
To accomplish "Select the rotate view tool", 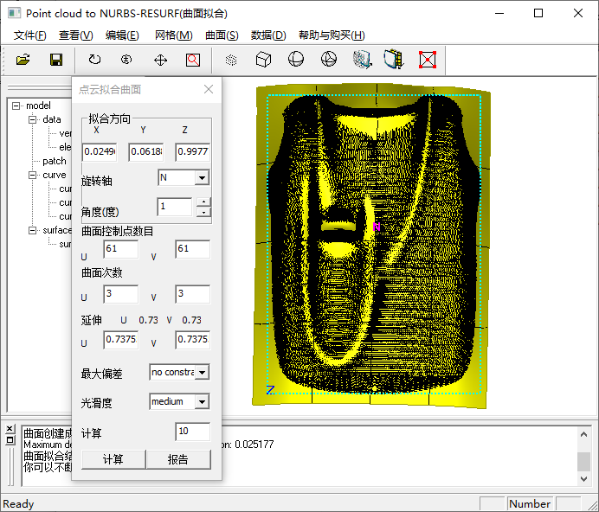I will [94, 60].
